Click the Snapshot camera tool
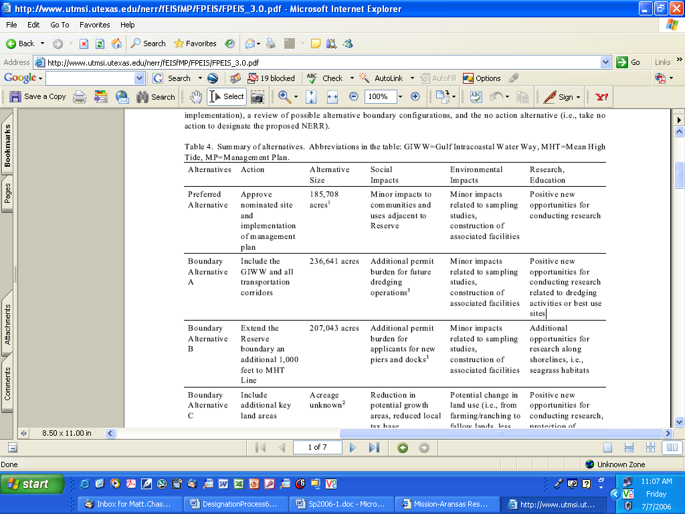This screenshot has height=514, width=685. click(x=257, y=97)
